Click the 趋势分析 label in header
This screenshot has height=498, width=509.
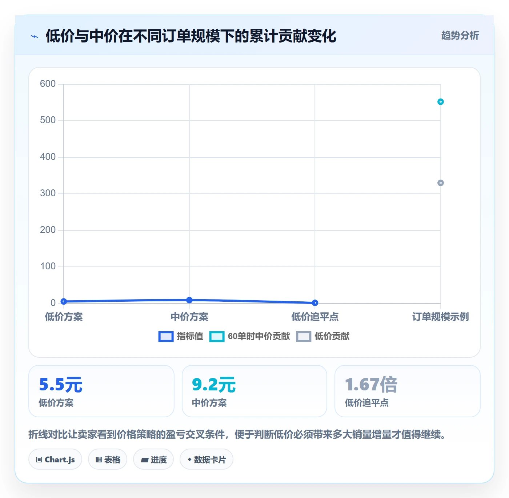click(460, 36)
